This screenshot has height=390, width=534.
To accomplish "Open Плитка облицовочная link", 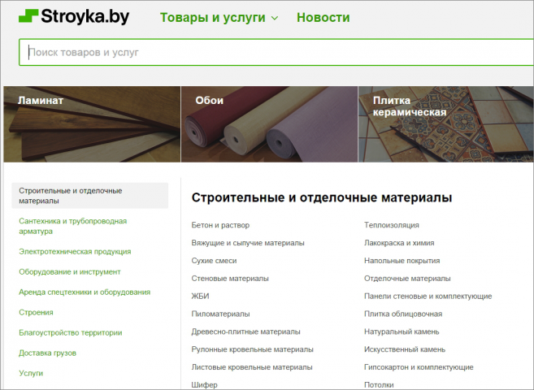I will coord(403,314).
